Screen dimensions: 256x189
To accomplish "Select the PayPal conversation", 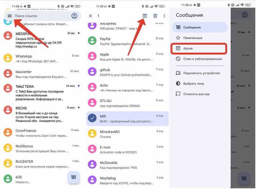I will [x=127, y=41].
